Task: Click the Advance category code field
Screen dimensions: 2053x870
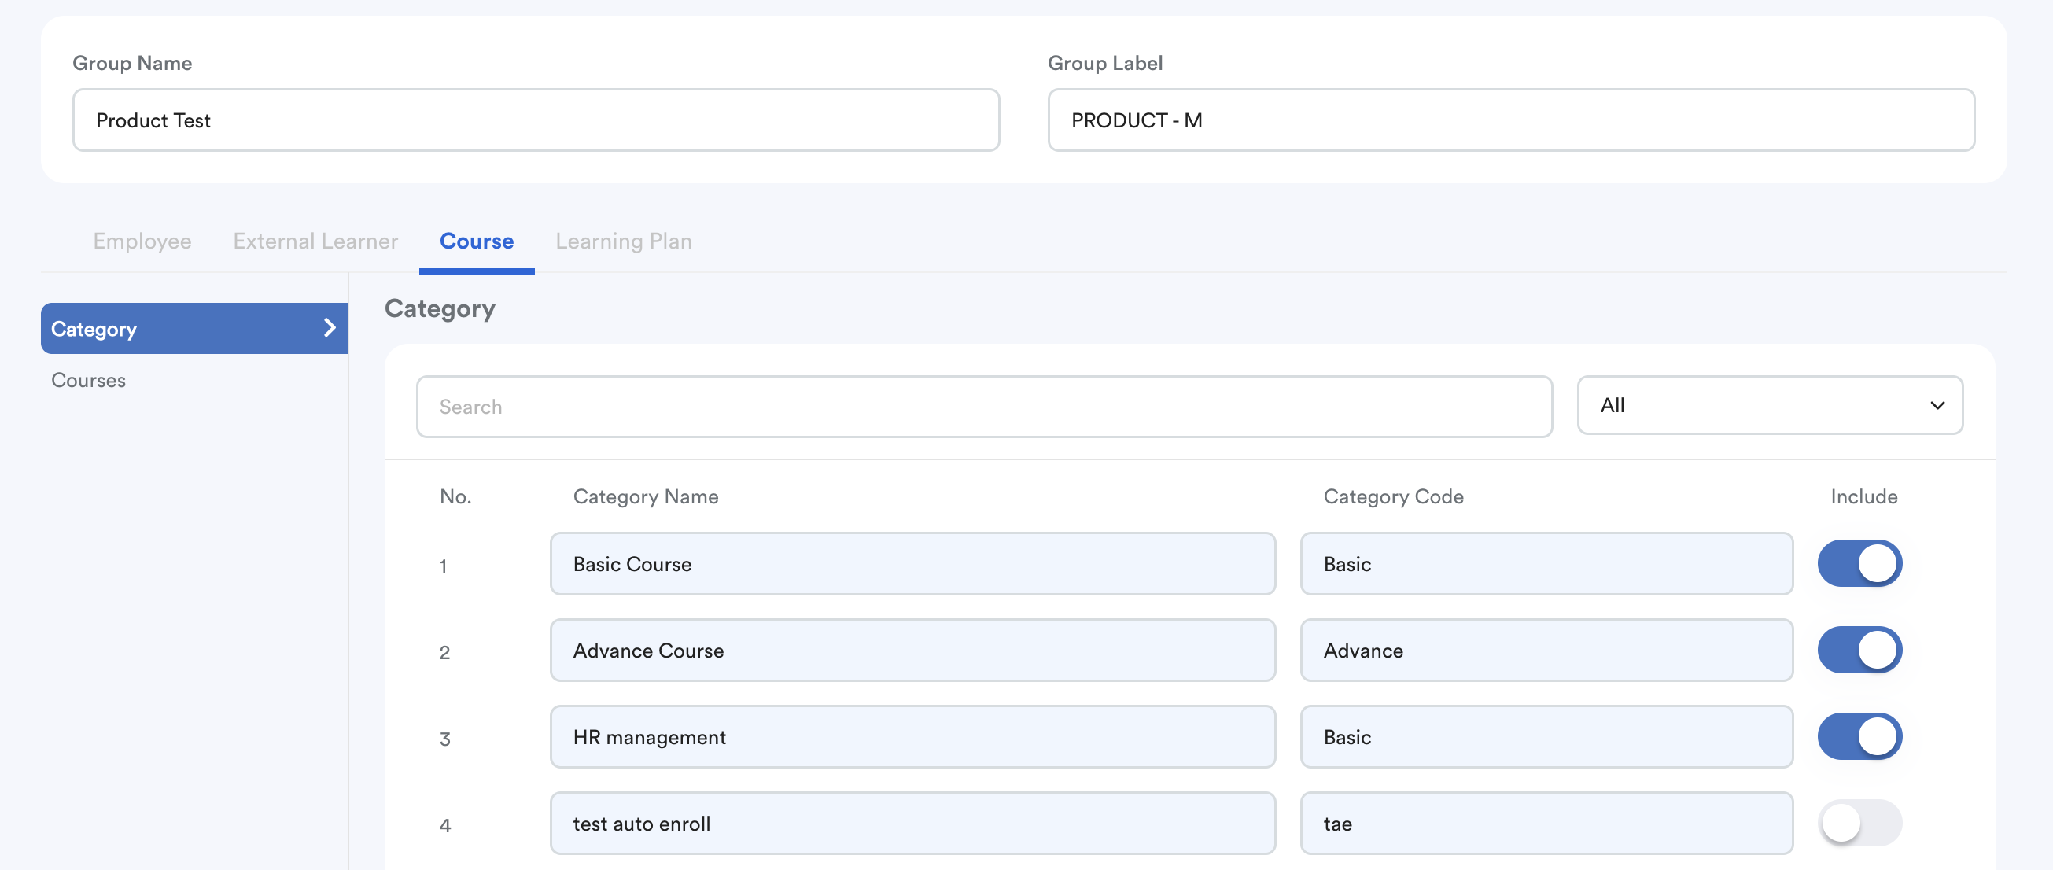Action: (x=1546, y=650)
